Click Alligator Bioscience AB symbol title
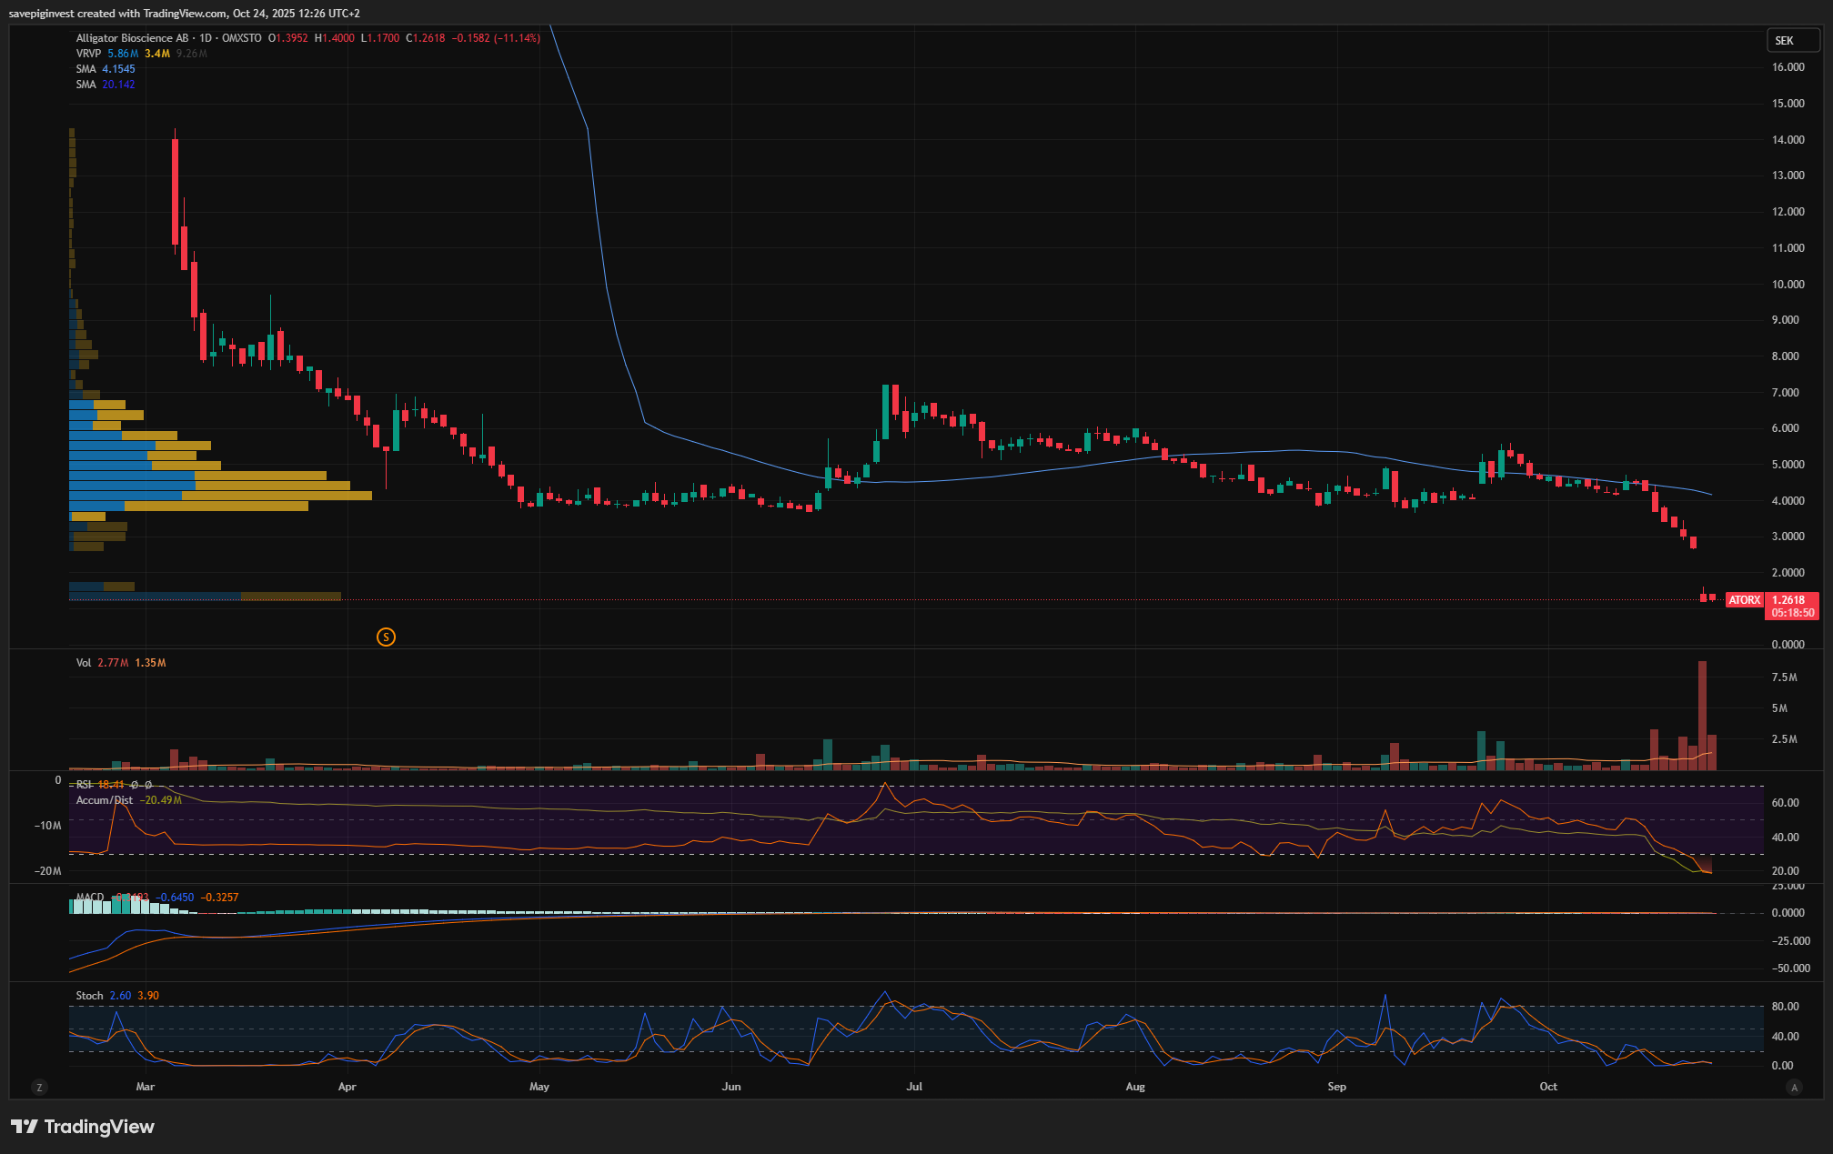The width and height of the screenshot is (1833, 1154). (132, 38)
